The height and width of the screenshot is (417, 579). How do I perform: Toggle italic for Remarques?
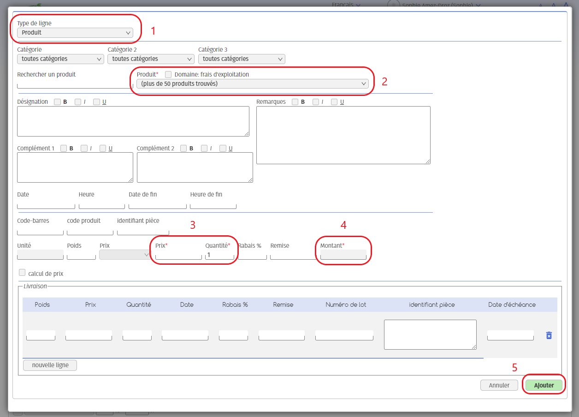pyautogui.click(x=316, y=102)
